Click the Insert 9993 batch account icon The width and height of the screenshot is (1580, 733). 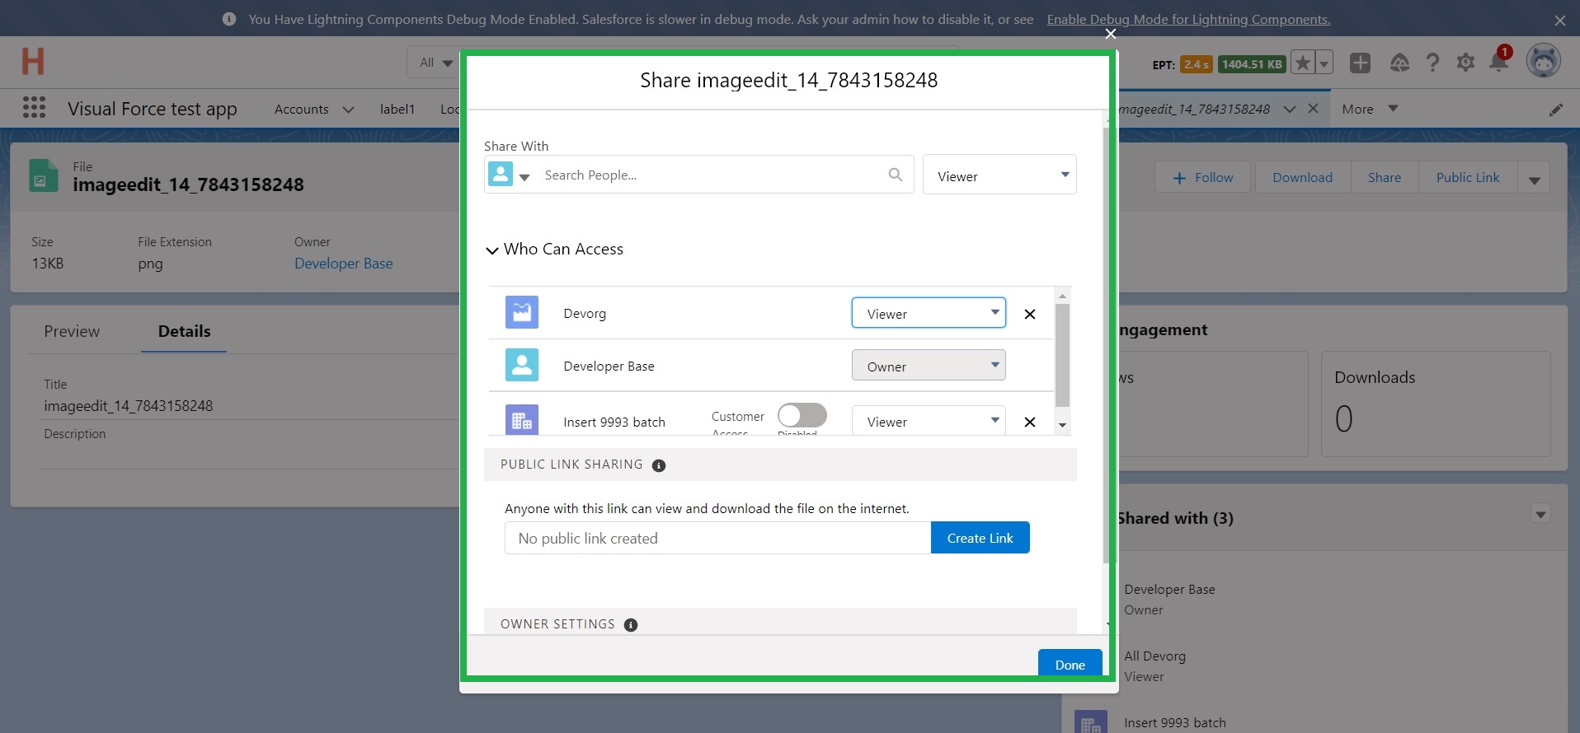(x=522, y=420)
